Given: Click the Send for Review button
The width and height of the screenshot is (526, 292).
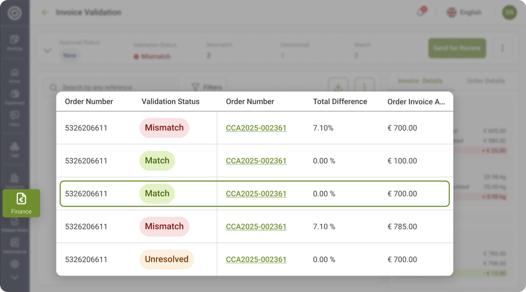Looking at the screenshot, I should [457, 48].
